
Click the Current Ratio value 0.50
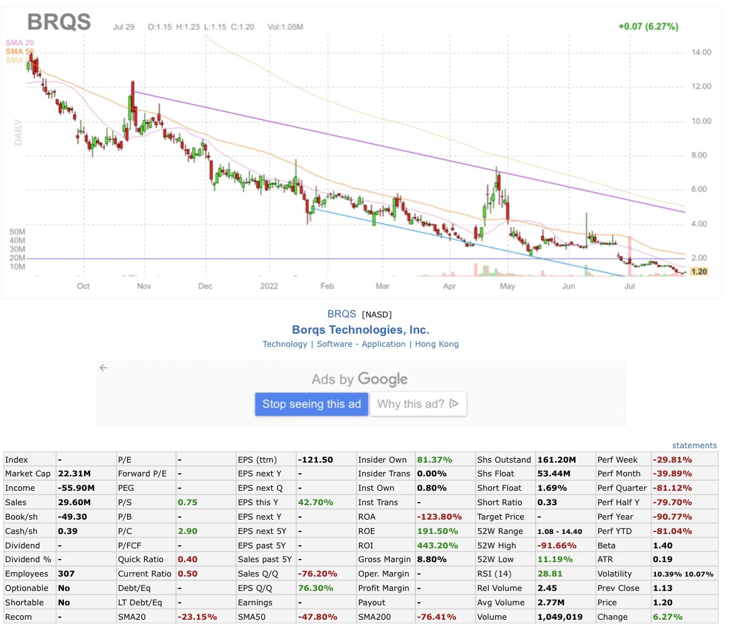tap(187, 574)
